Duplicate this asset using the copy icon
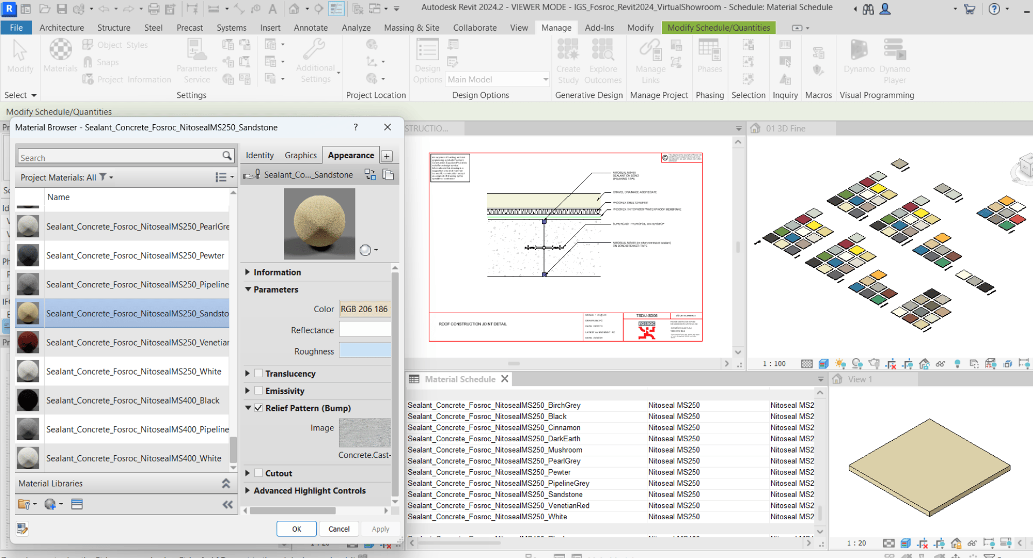The height and width of the screenshot is (558, 1033). 388,174
